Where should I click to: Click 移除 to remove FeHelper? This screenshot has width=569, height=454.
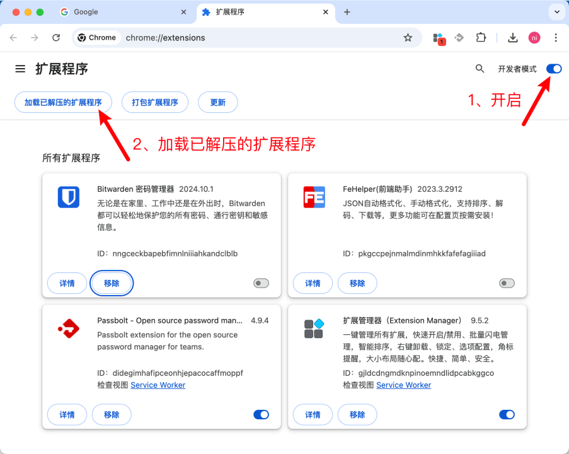[x=357, y=283]
